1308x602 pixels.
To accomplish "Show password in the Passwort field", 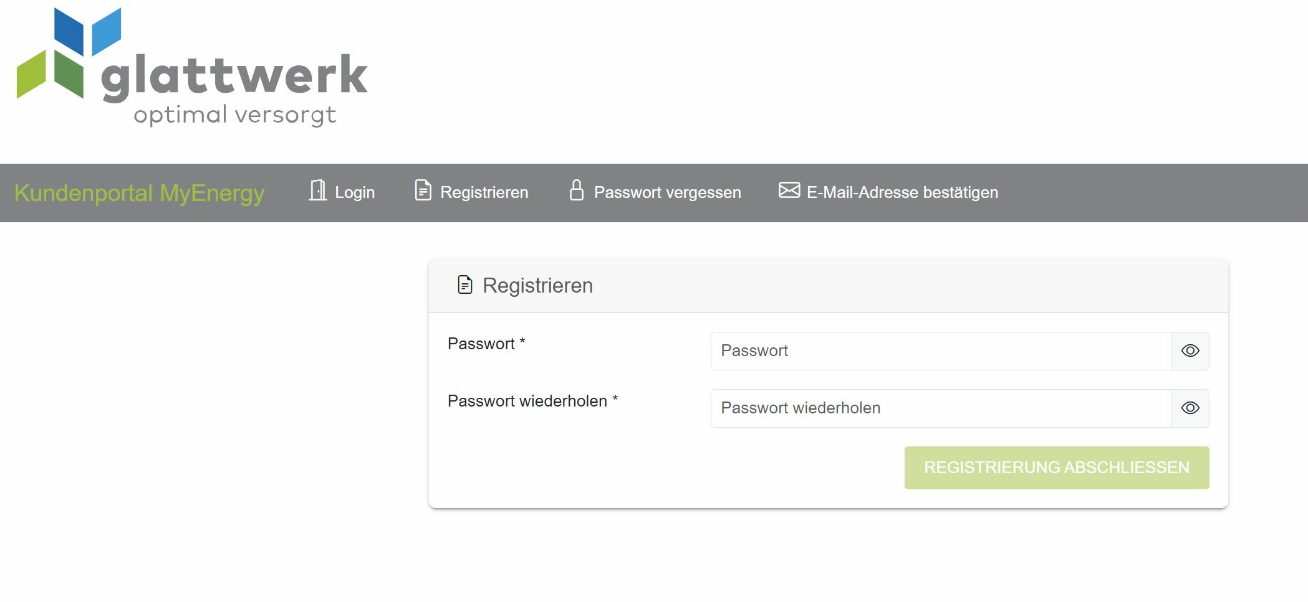I will coord(1190,351).
